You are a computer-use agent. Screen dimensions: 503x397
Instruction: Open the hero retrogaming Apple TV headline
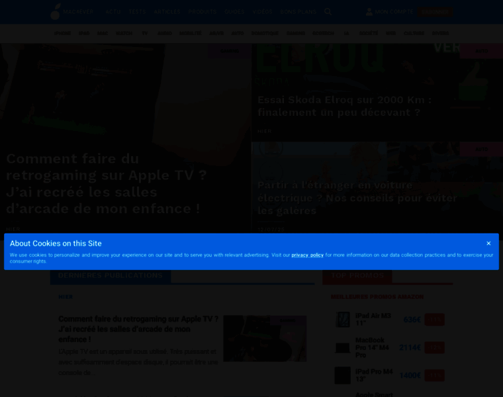[106, 184]
